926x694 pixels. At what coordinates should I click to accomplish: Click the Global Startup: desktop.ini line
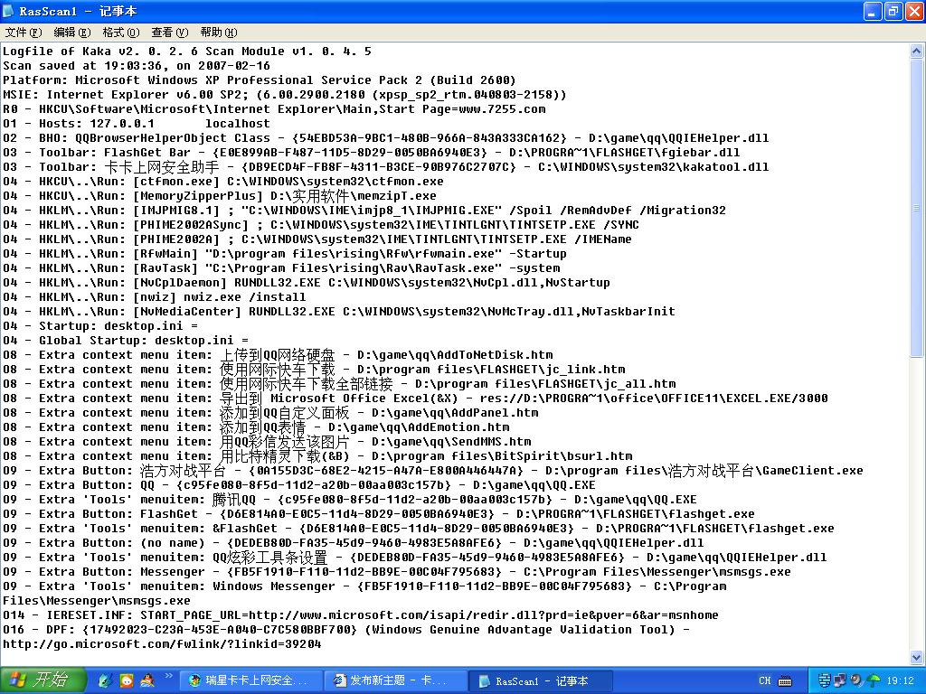(125, 341)
